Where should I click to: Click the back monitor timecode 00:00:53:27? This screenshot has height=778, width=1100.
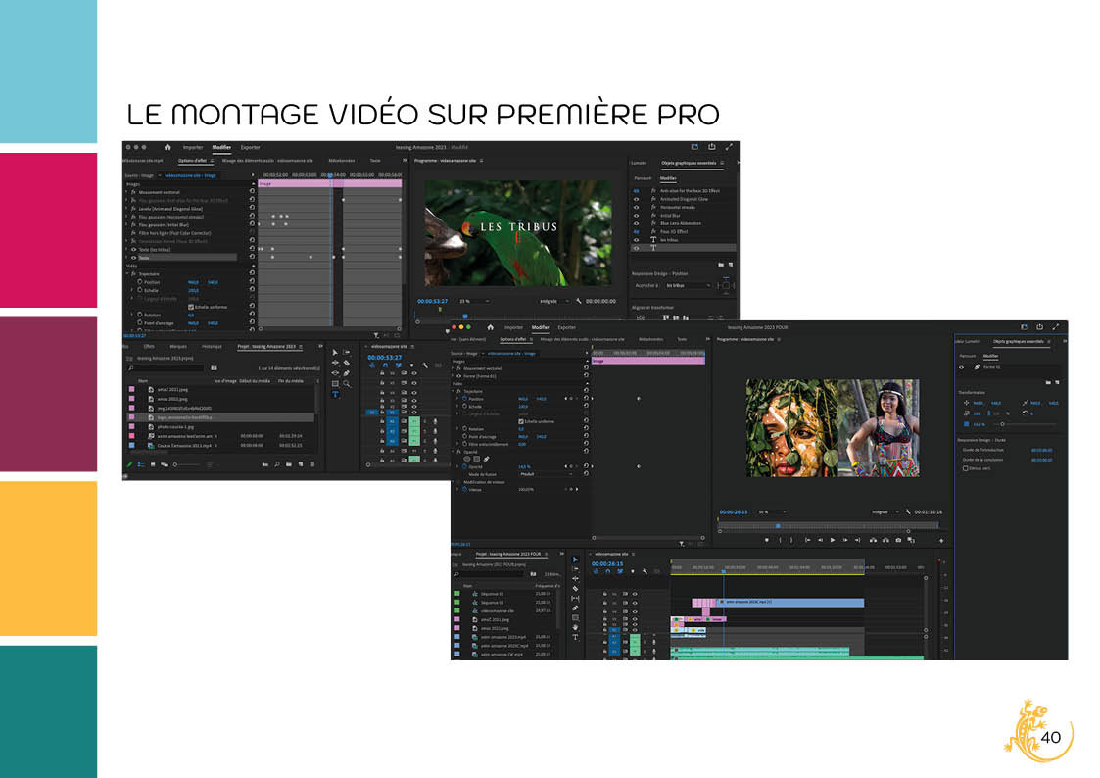tap(432, 301)
